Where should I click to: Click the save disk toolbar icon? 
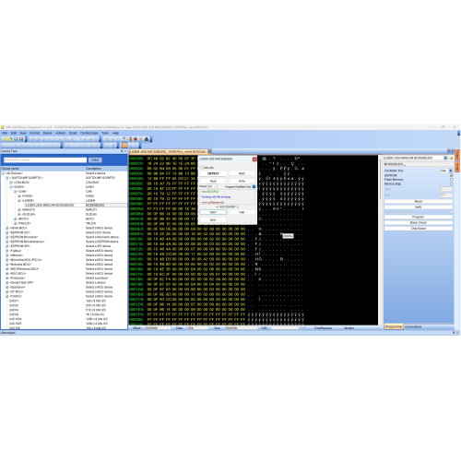coord(21,139)
